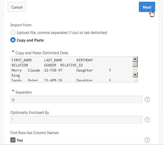Open help for the Separator field
This screenshot has width=163, height=145.
pyautogui.click(x=147, y=99)
